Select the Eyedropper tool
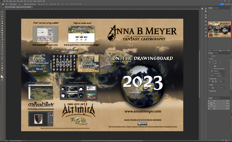This screenshot has height=142, width=232. [x=2, y=40]
